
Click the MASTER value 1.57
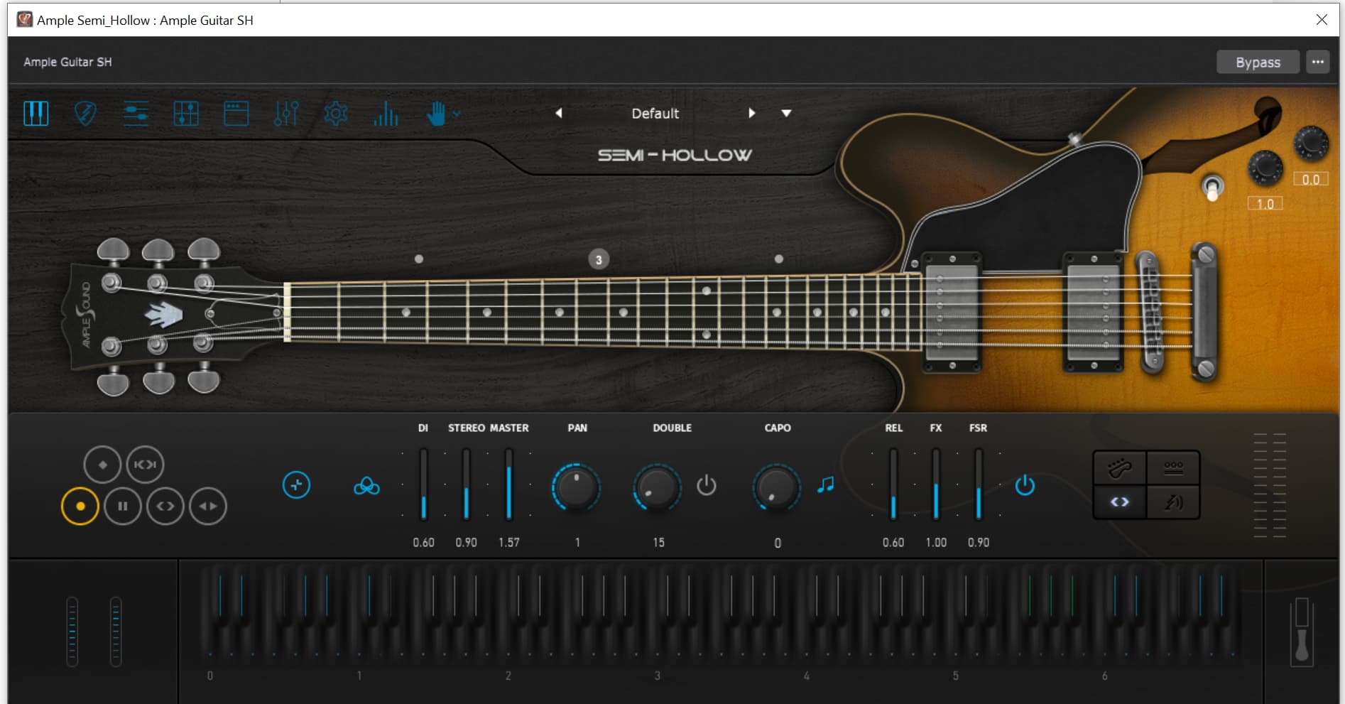coord(508,543)
